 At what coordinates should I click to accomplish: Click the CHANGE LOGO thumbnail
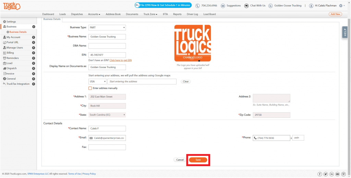(193, 43)
